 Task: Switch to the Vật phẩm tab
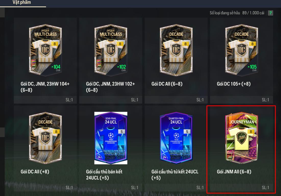pyautogui.click(x=22, y=3)
